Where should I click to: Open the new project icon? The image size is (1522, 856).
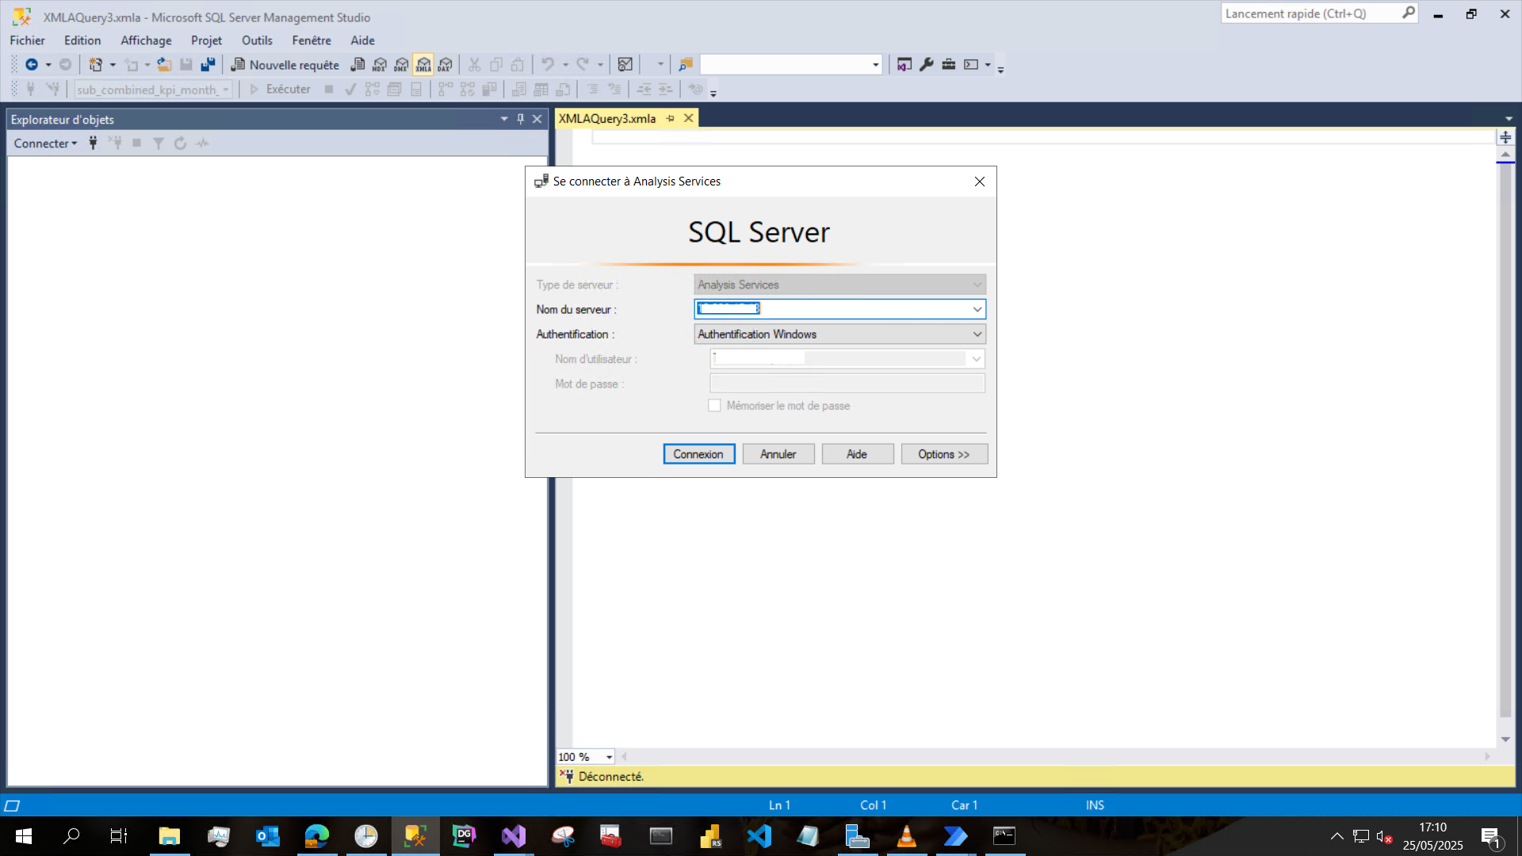click(x=95, y=64)
